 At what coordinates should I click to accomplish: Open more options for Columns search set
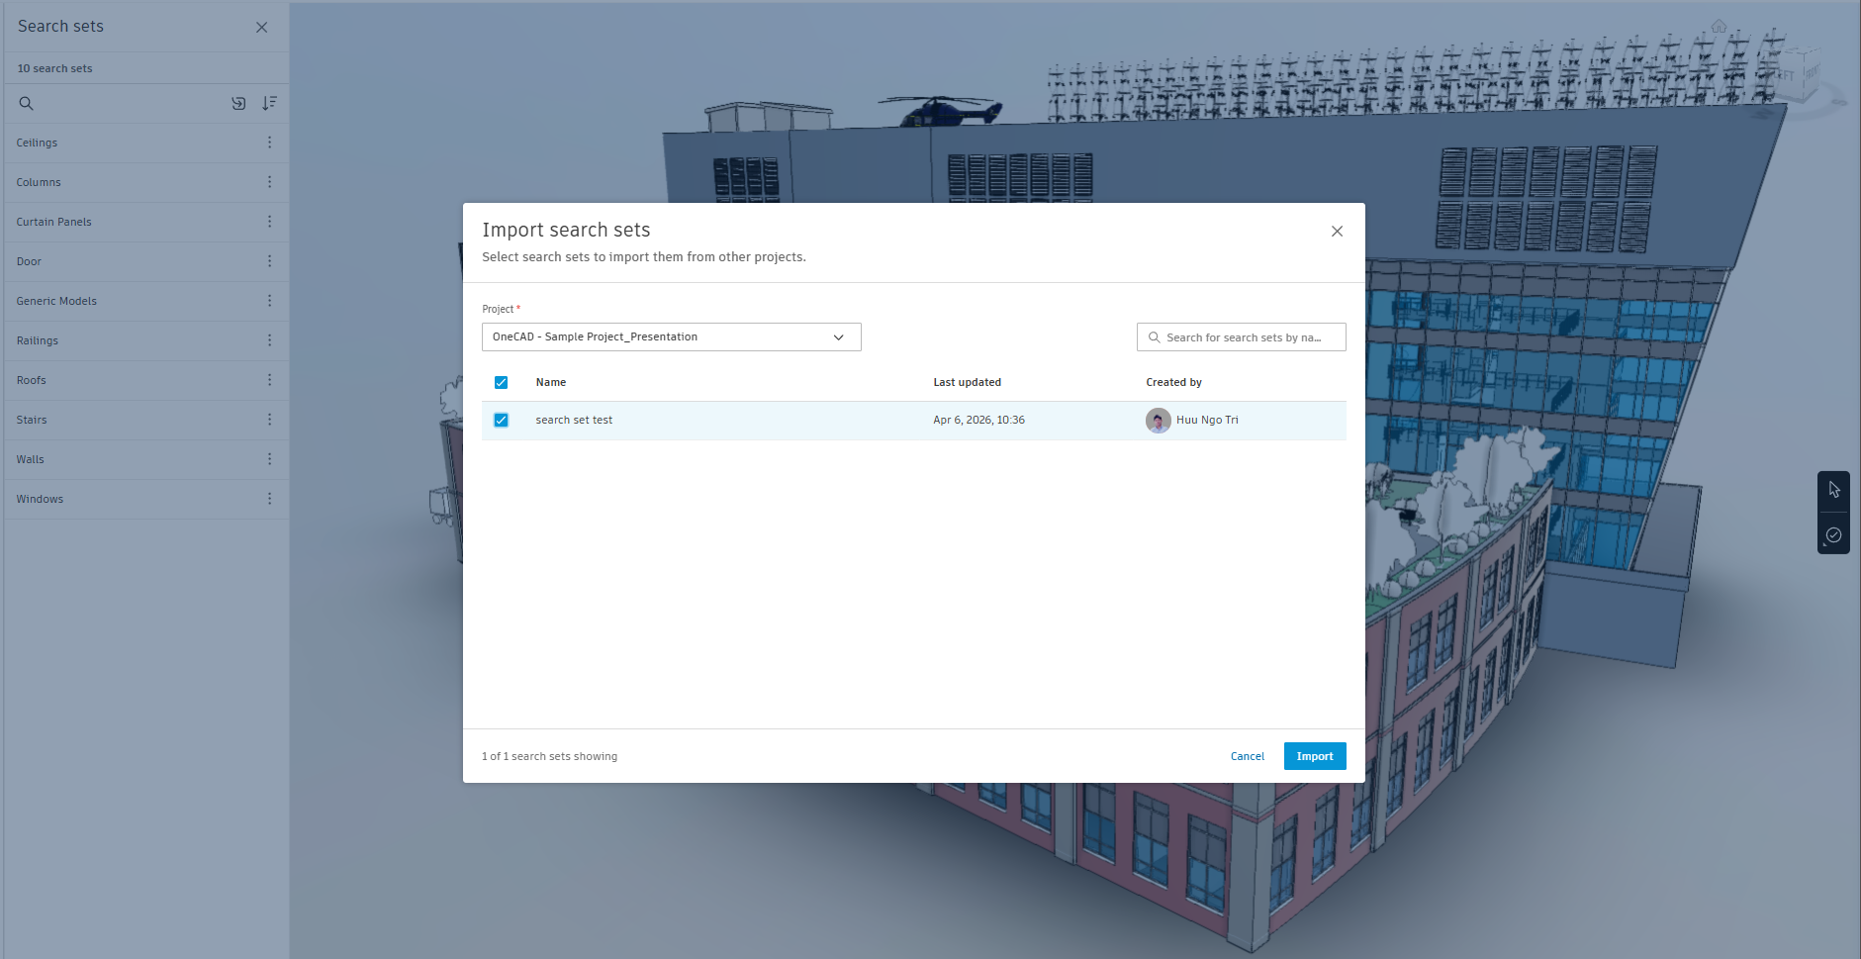pos(269,182)
